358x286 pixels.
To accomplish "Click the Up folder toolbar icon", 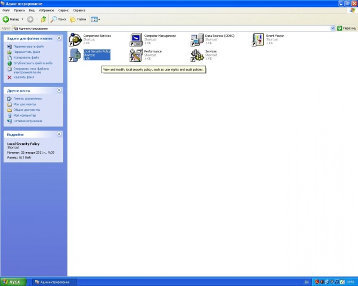I will (x=43, y=19).
